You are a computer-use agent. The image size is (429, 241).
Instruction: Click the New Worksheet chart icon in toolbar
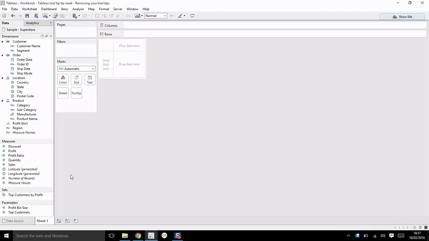[45, 16]
